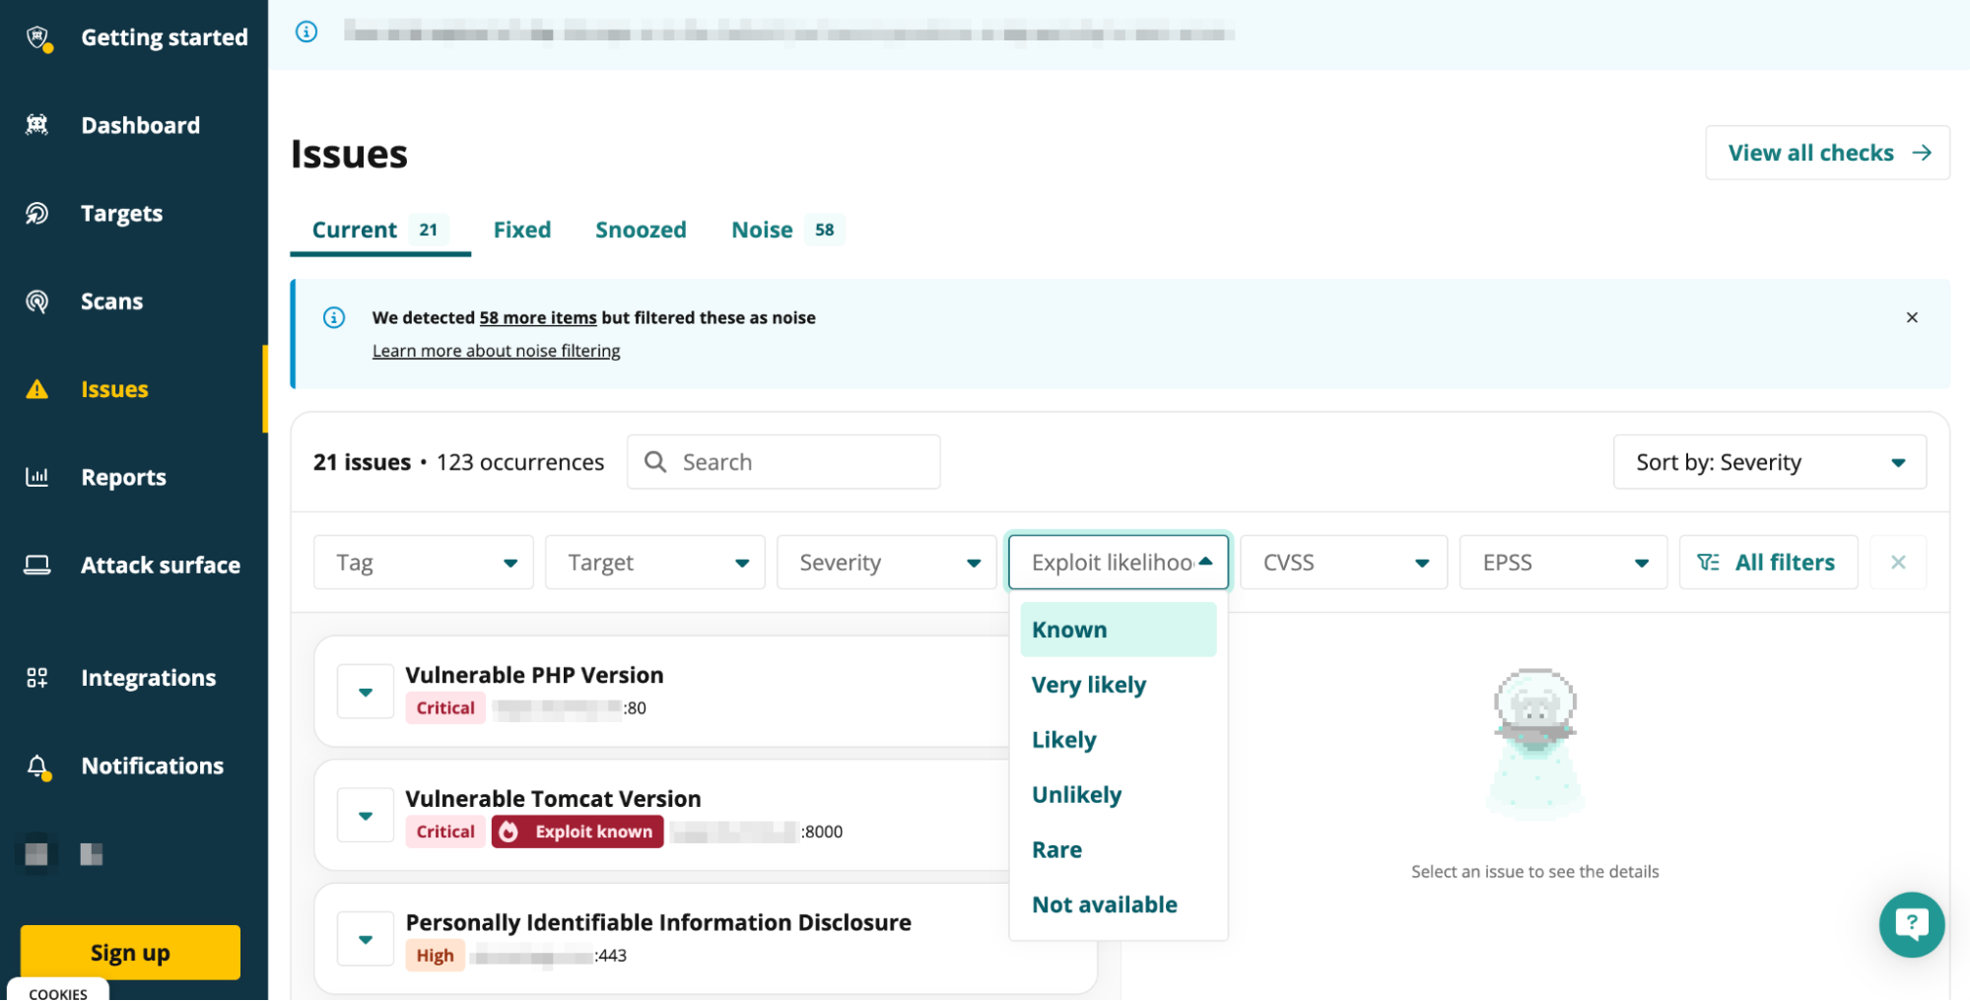Click the Targets radar icon
Image resolution: width=1970 pixels, height=1001 pixels.
[x=37, y=213]
